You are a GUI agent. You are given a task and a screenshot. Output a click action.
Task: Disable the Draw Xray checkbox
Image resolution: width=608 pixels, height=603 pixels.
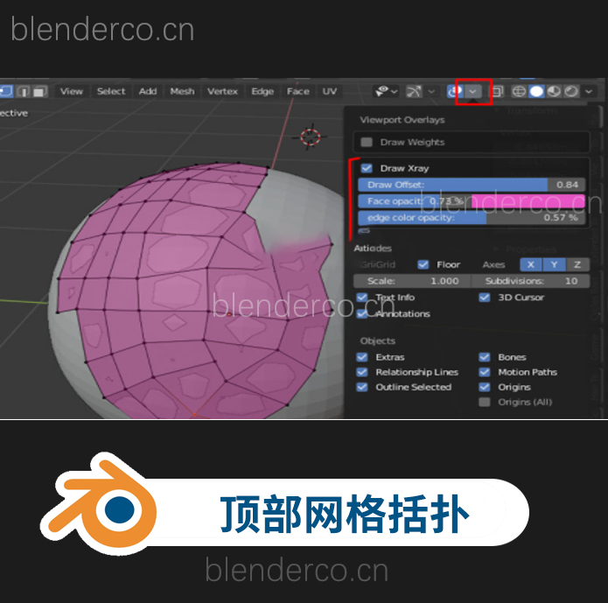[367, 168]
